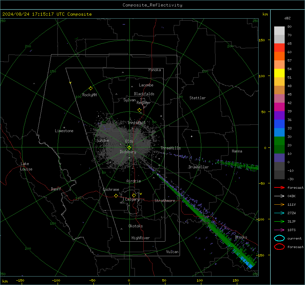Select the 65 dBZ red color swatch

[x=279, y=48]
